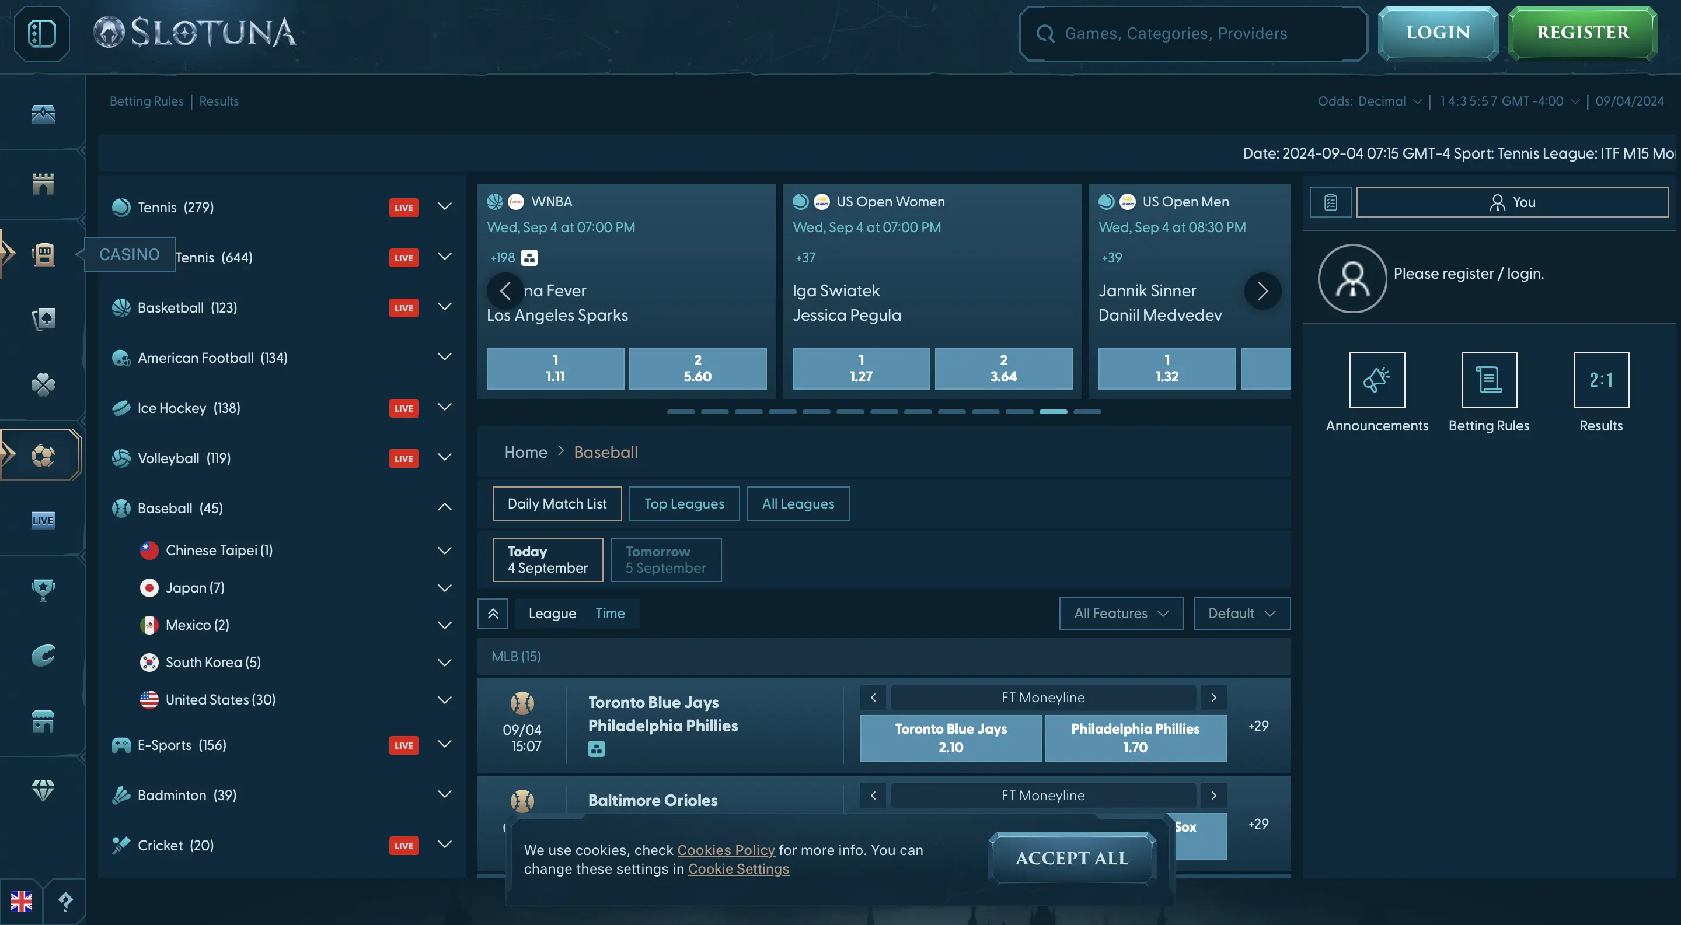Viewport: 1681px width, 925px height.
Task: Expand Japan (7) baseball leagues
Action: click(444, 587)
